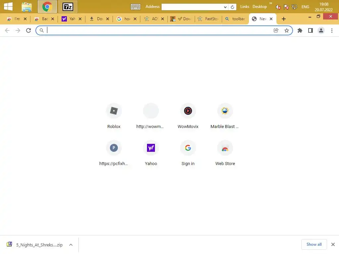
Task: Close the "I'm" tab
Action: point(25,19)
